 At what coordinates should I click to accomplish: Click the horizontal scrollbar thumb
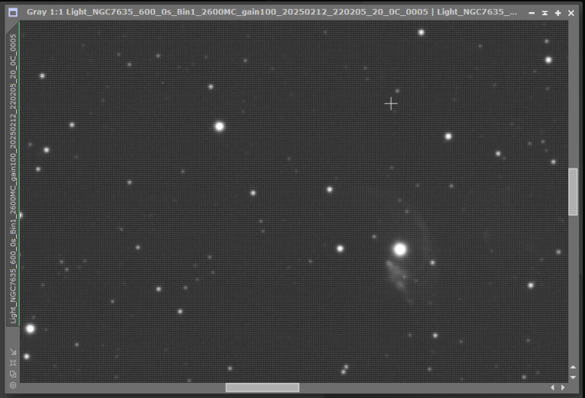click(x=262, y=387)
